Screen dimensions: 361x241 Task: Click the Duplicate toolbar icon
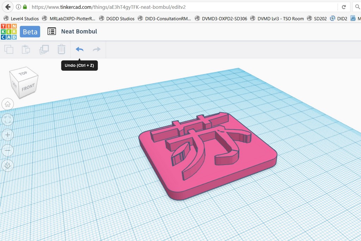tap(44, 49)
